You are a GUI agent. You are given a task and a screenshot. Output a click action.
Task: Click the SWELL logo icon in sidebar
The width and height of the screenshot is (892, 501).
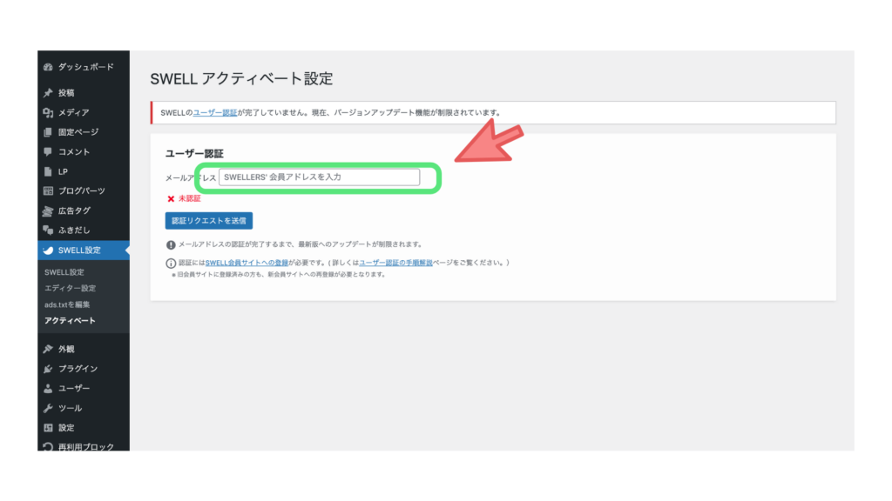(x=48, y=250)
